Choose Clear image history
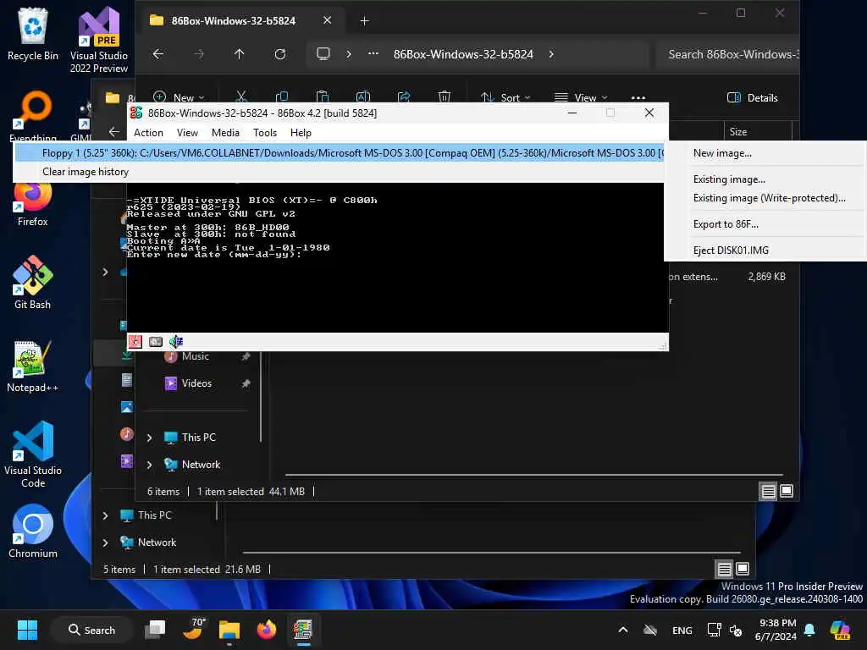Screen dimensions: 867x650 (x=86, y=172)
